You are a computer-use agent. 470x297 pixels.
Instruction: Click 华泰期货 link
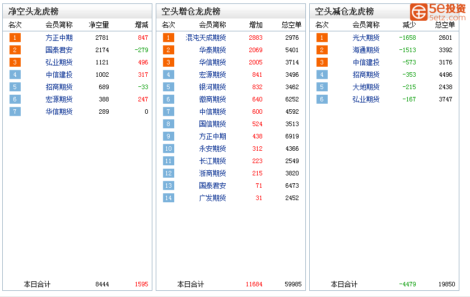pos(212,50)
